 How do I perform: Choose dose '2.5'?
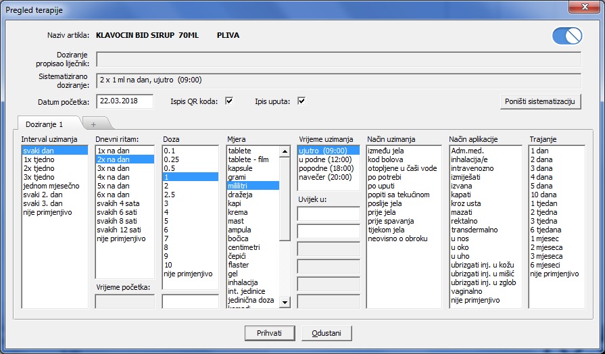point(191,195)
